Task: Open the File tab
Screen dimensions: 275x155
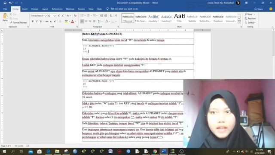Action: pos(5,9)
